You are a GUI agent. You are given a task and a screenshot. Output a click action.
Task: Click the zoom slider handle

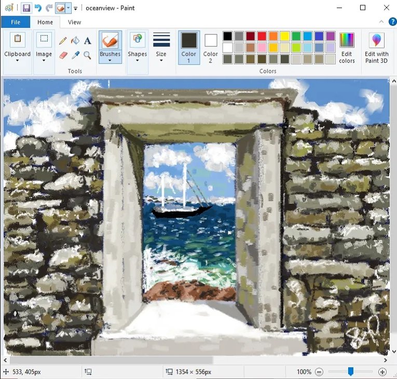351,371
